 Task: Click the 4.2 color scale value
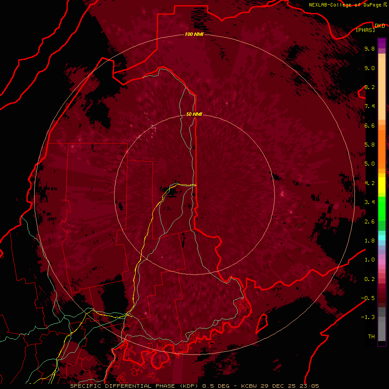tap(370, 183)
